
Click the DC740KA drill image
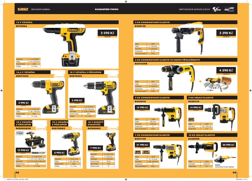click(x=64, y=46)
